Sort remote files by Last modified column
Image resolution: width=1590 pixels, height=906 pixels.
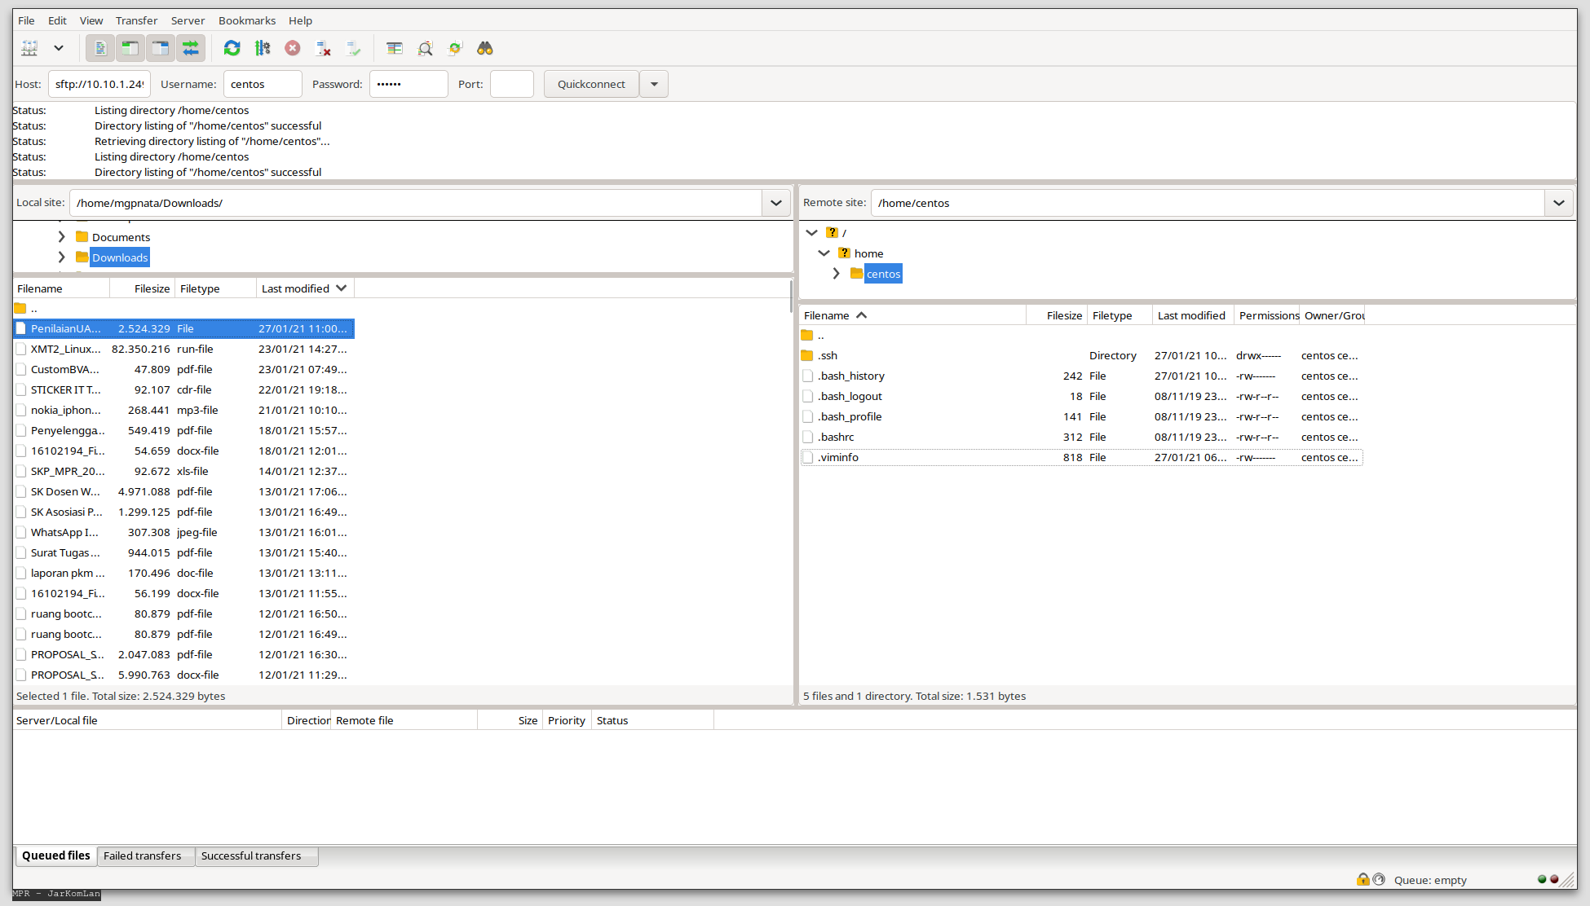1190,315
